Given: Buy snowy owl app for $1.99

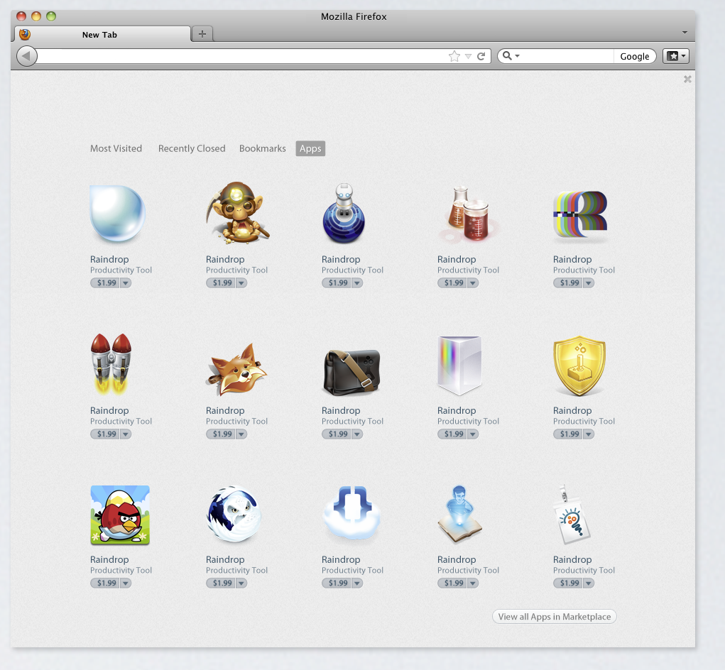Looking at the screenshot, I should 221,583.
